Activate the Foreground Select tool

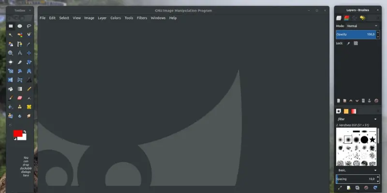point(11,44)
